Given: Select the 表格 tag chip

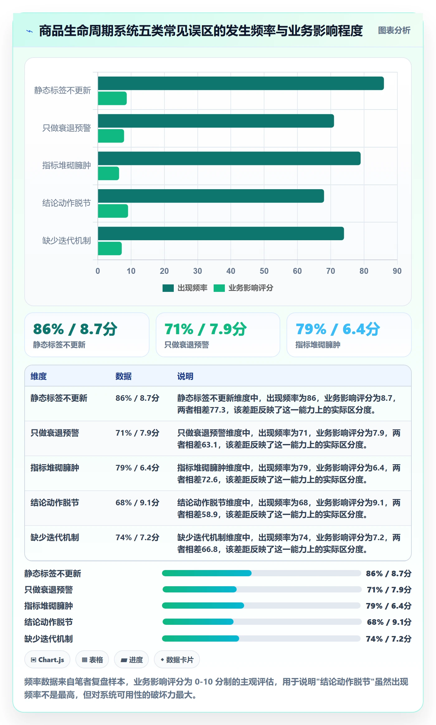Looking at the screenshot, I should coord(92,660).
